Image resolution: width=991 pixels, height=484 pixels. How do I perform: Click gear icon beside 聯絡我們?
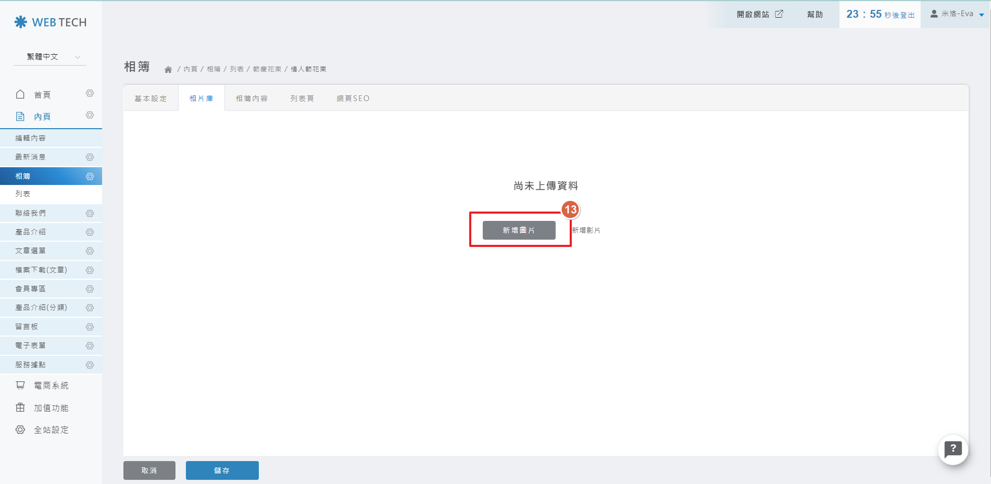[90, 214]
